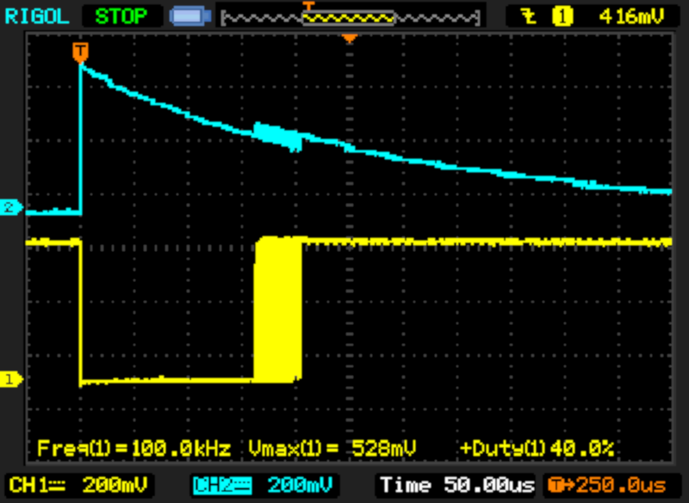This screenshot has width=689, height=503.
Task: Click the waveform memory overview bar
Action: pos(349,16)
